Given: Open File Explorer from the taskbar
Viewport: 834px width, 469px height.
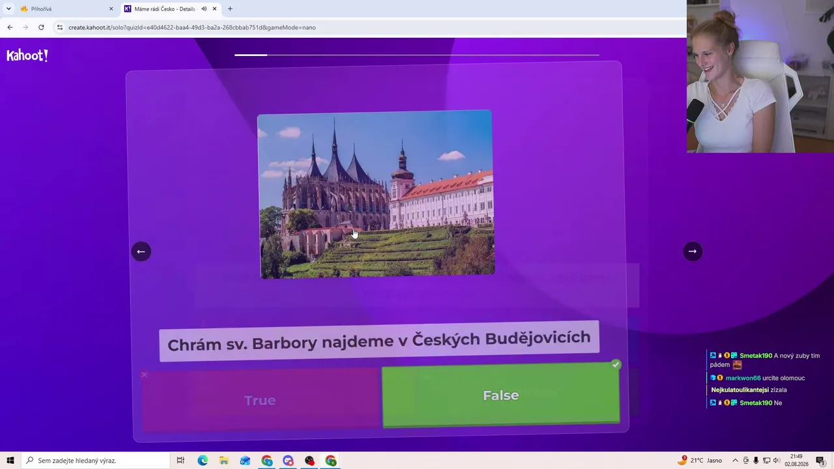Looking at the screenshot, I should click(x=223, y=461).
